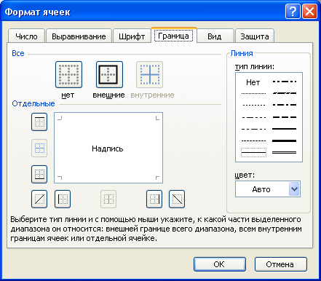
Task: Choose the fine dotted line style
Action: [x=253, y=93]
